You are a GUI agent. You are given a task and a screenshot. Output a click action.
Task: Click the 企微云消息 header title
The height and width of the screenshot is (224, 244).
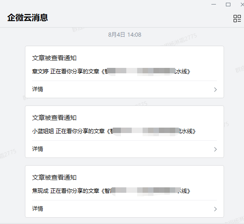click(28, 17)
